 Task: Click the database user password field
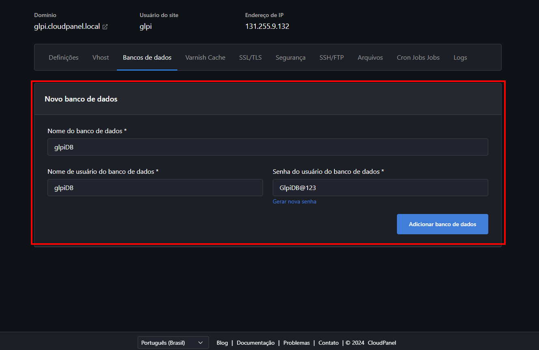coord(380,188)
